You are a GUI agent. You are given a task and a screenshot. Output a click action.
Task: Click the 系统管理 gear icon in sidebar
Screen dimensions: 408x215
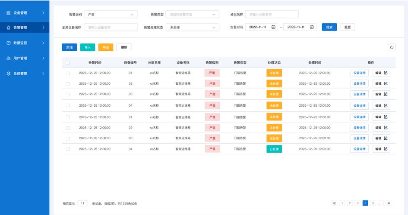tap(8, 74)
